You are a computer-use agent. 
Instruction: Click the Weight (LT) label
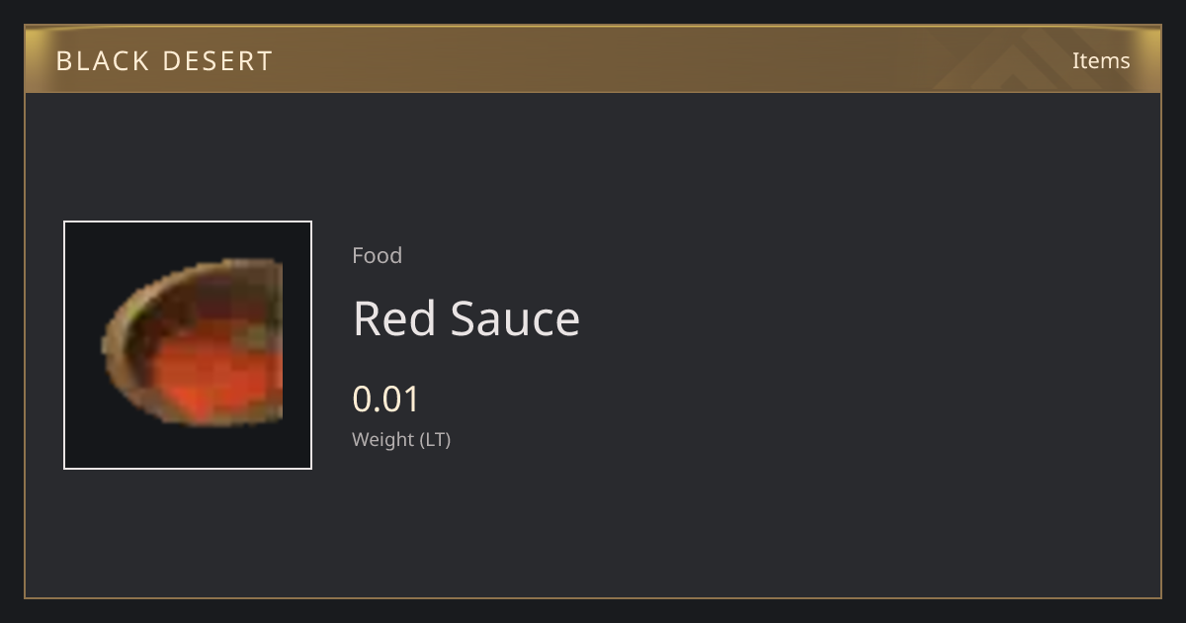pyautogui.click(x=401, y=439)
